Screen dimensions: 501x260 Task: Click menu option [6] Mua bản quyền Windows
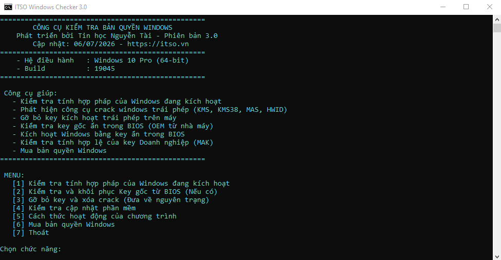tap(64, 225)
